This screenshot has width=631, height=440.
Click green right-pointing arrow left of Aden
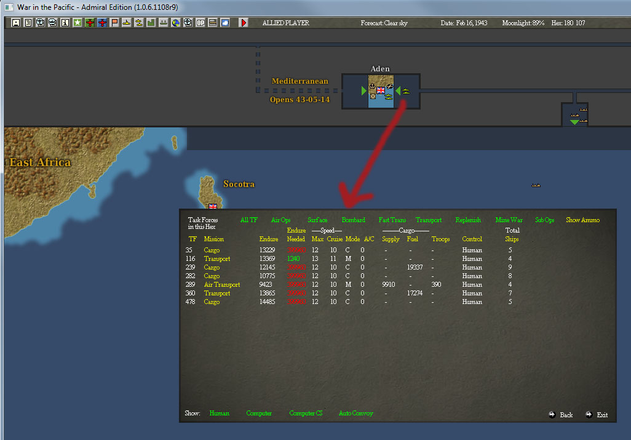[364, 90]
